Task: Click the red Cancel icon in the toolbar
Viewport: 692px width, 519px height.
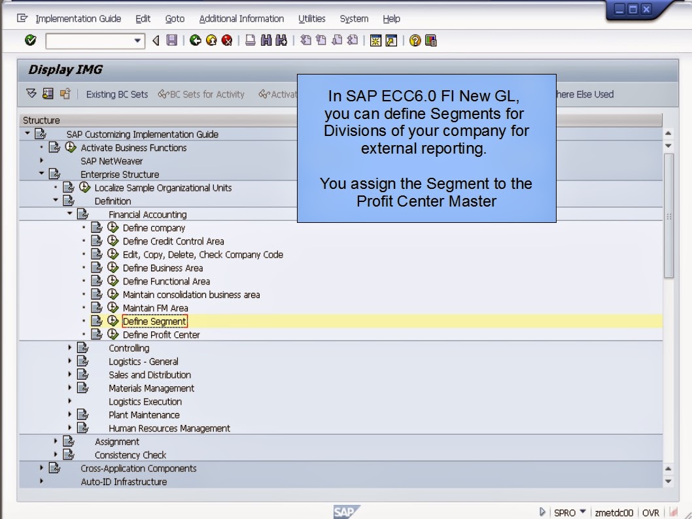Action: (x=227, y=41)
